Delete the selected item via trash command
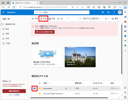128x100 pixels. (x=43, y=19)
